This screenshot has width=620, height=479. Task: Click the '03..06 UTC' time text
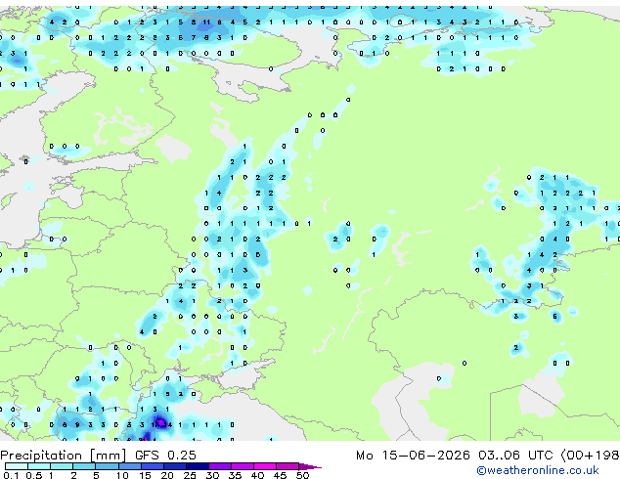[515, 456]
